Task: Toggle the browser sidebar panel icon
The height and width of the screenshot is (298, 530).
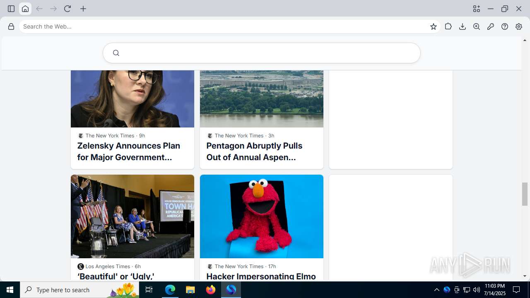Action: (11, 9)
